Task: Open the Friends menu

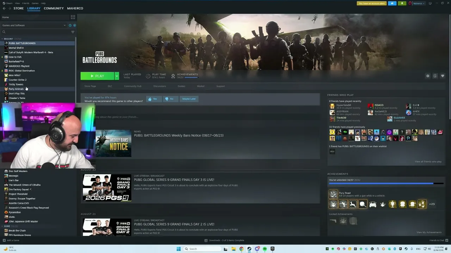Action: (26, 3)
